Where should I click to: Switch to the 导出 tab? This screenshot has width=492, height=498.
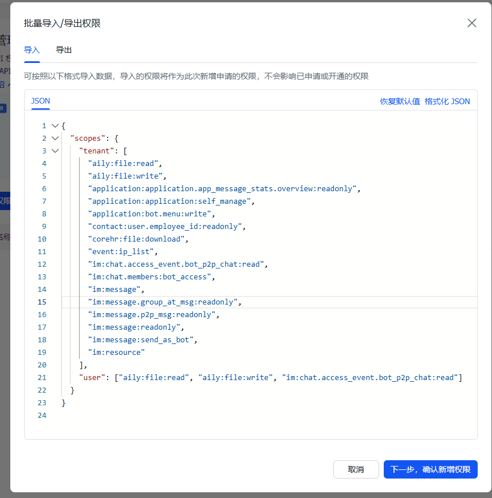[x=64, y=50]
